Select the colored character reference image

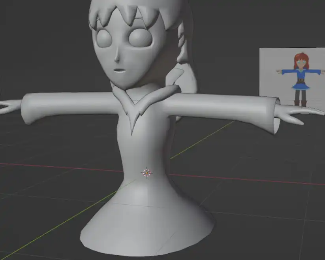point(292,80)
